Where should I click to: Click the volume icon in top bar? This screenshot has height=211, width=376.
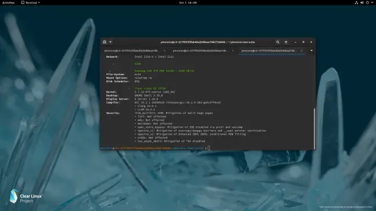tap(362, 3)
